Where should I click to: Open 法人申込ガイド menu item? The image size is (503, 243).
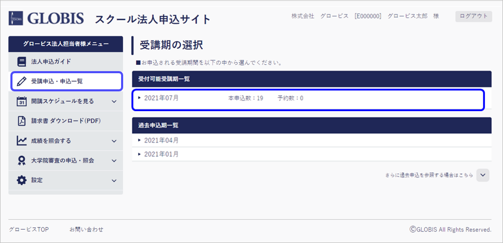pyautogui.click(x=66, y=62)
